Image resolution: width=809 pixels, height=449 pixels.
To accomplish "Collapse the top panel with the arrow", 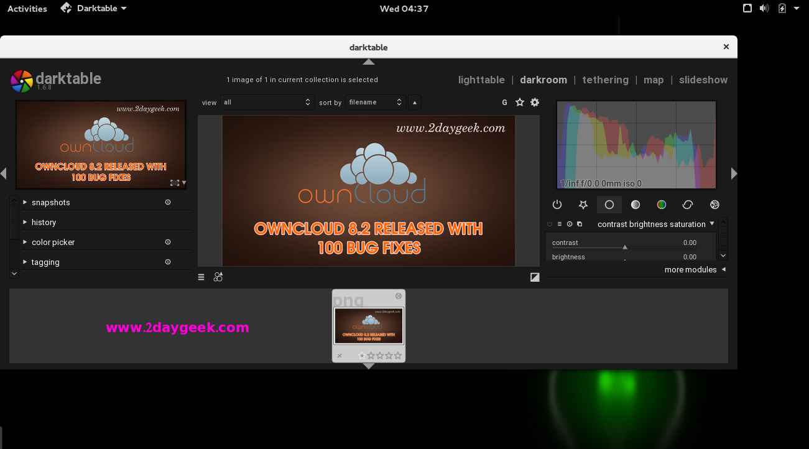I will (x=369, y=62).
